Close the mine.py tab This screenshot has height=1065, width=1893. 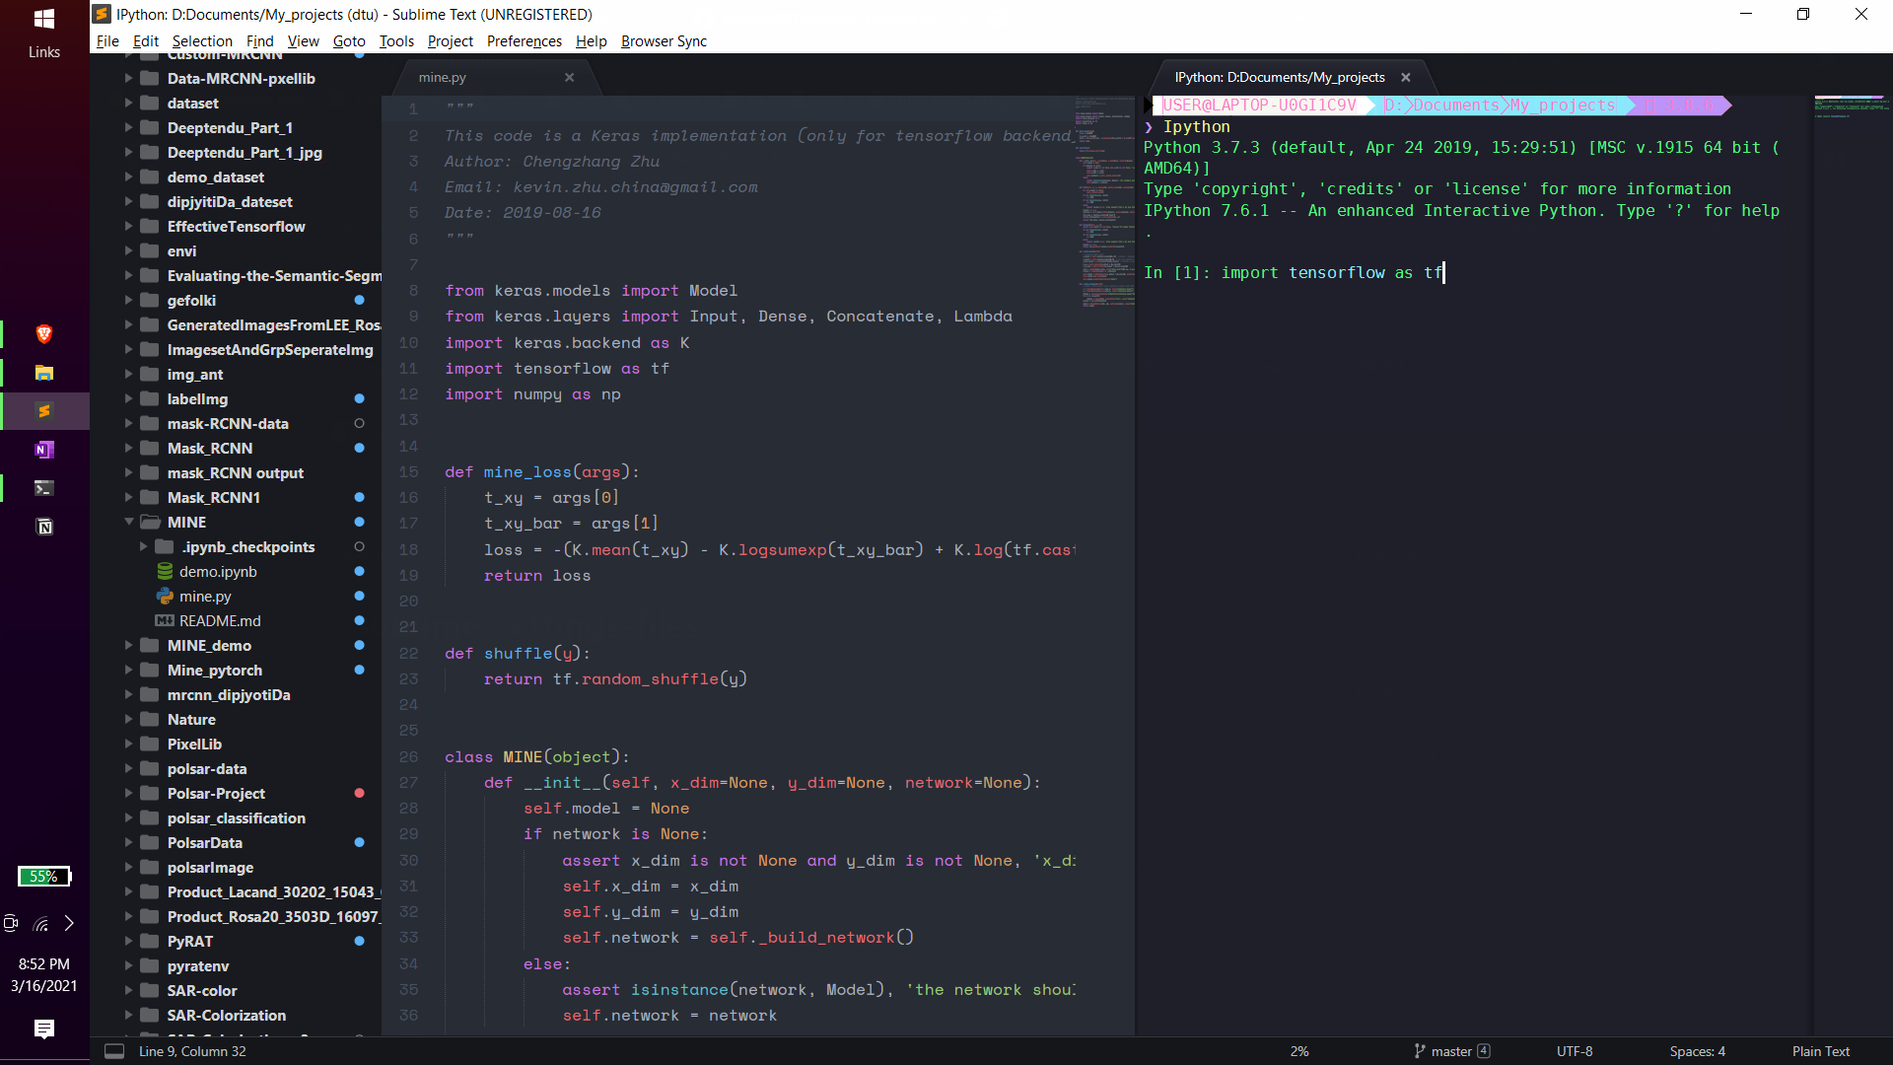point(569,77)
